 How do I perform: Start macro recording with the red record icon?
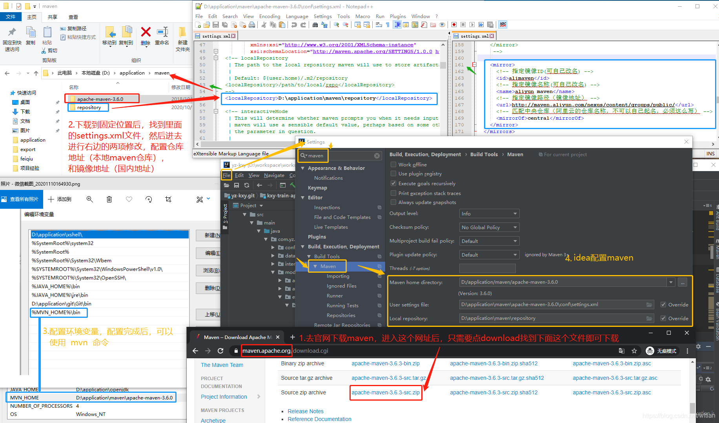click(454, 25)
